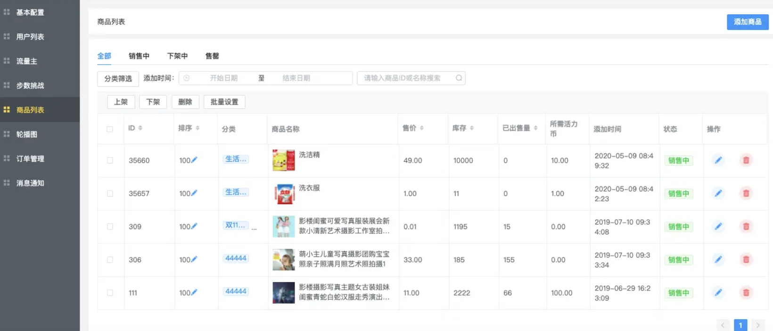Click 洗洁精 product thumbnail image
Screen dimensions: 773x331
[284, 160]
